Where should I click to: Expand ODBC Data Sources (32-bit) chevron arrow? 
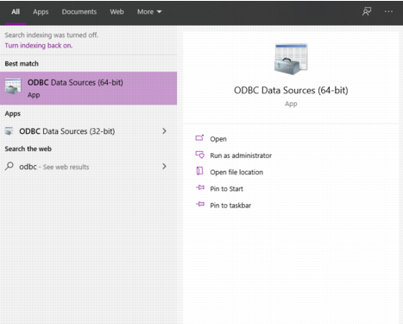(x=164, y=131)
